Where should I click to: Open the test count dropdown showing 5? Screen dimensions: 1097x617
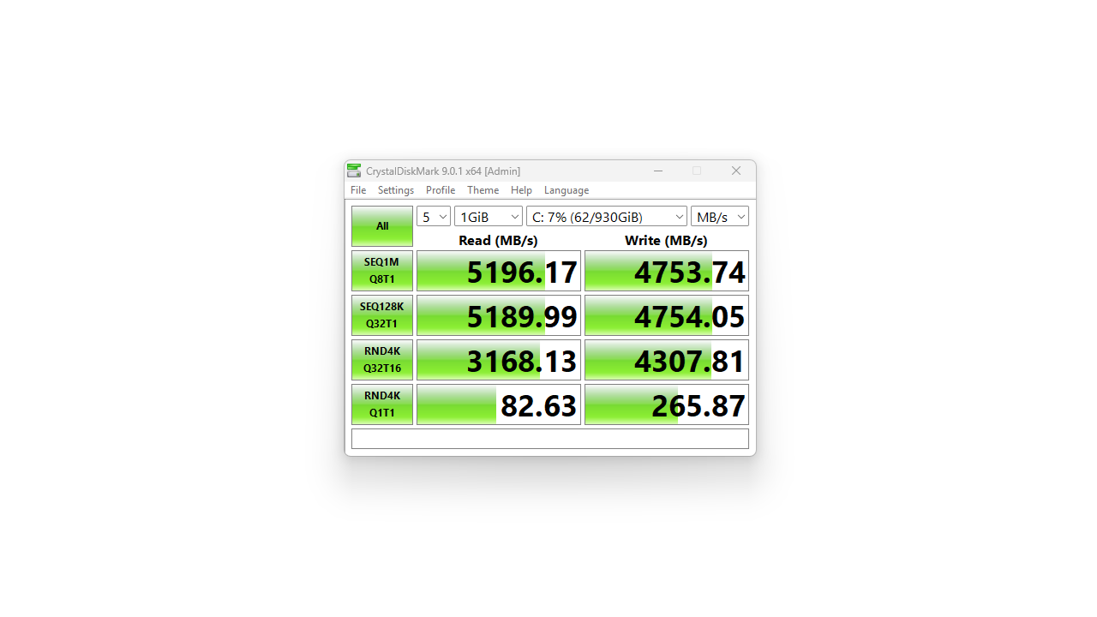pos(434,217)
